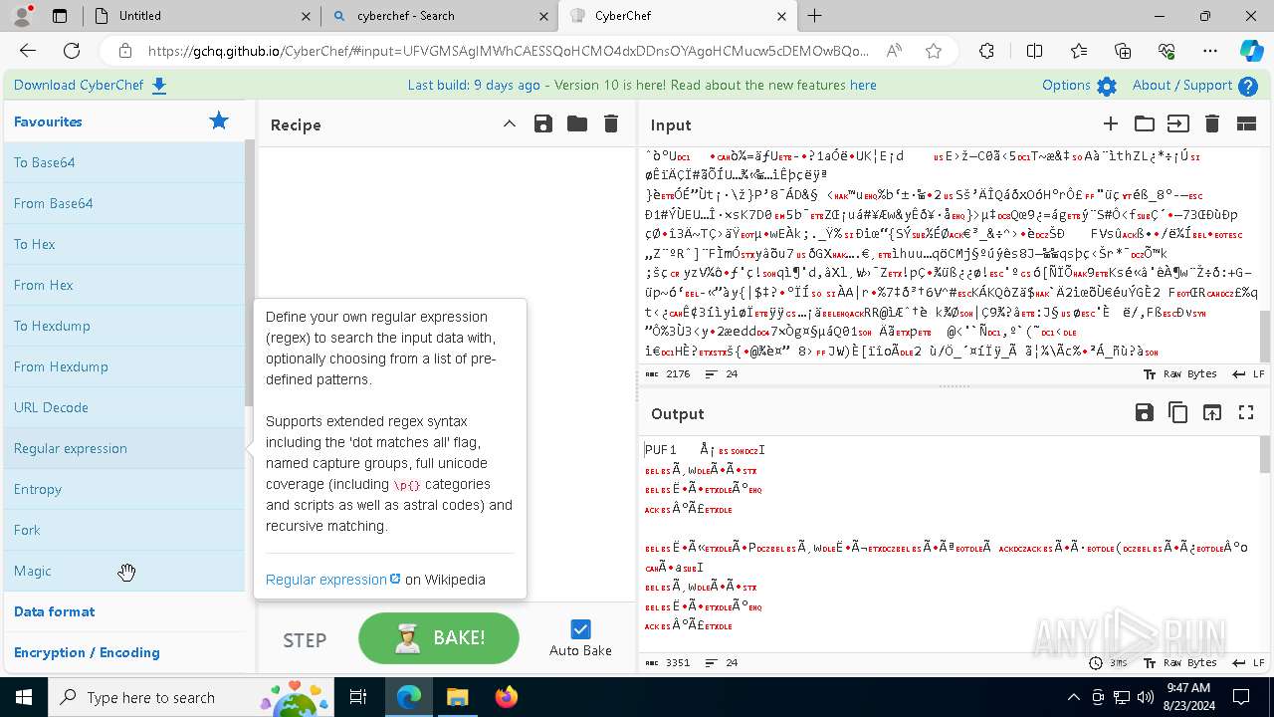Viewport: 1274px width, 717px height.
Task: Go back in browser history
Action: click(28, 51)
